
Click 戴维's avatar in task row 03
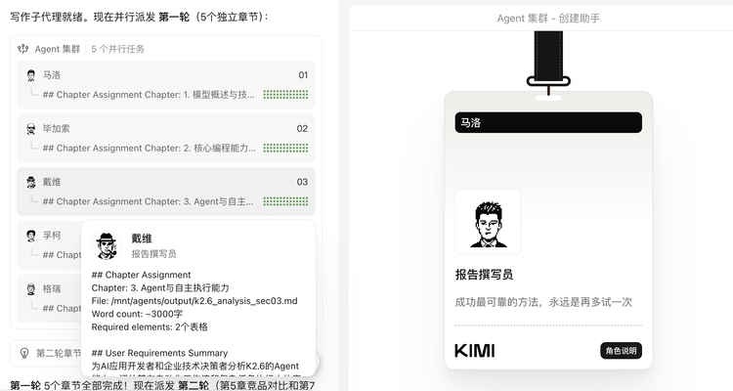(x=31, y=182)
